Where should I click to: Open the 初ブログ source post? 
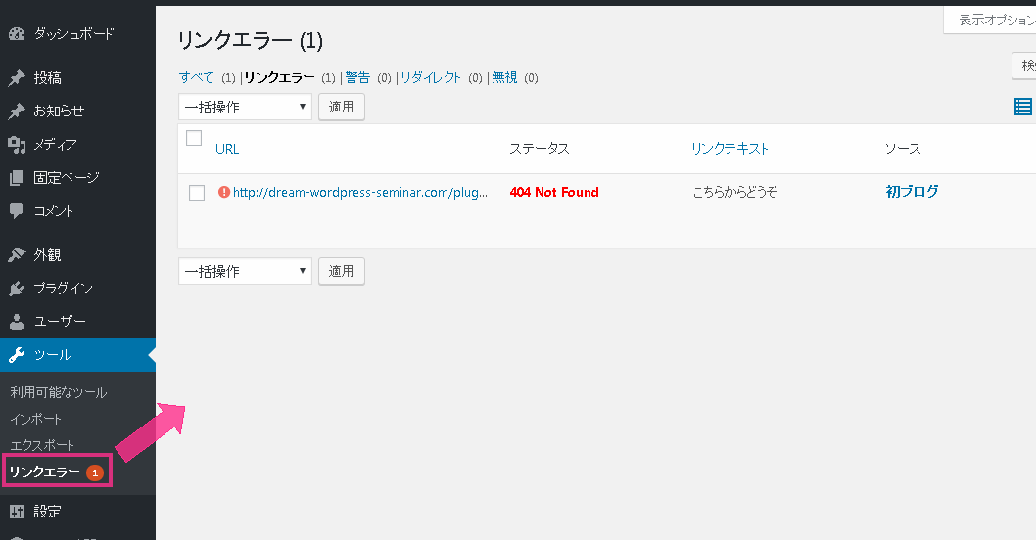tap(912, 192)
